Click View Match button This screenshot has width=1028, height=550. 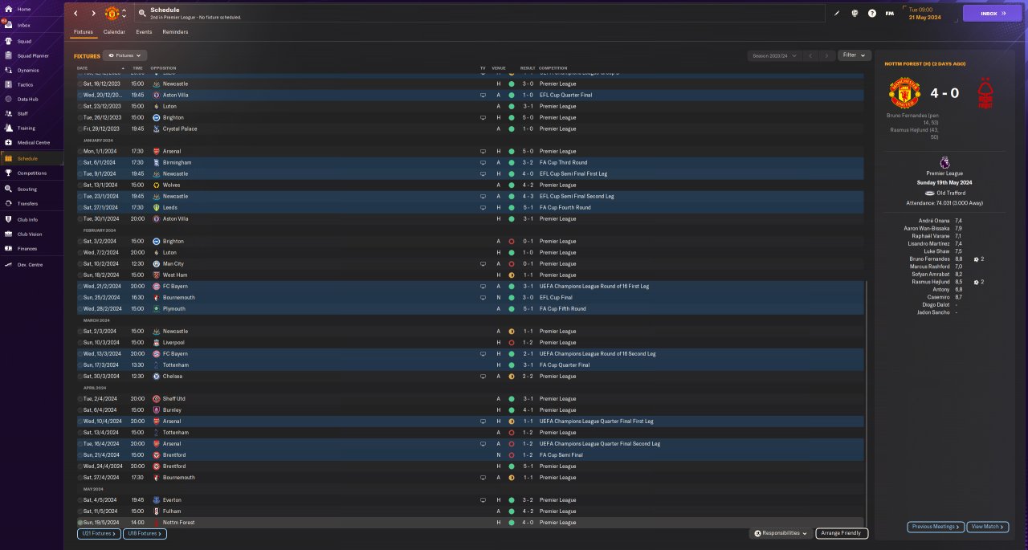coord(988,527)
